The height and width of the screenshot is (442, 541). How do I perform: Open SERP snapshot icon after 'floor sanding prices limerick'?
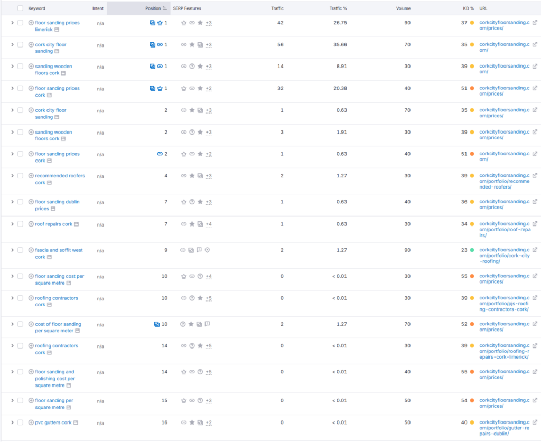[57, 30]
